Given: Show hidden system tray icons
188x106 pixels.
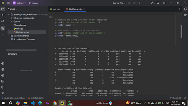Looking at the screenshot, I should 145,103.
